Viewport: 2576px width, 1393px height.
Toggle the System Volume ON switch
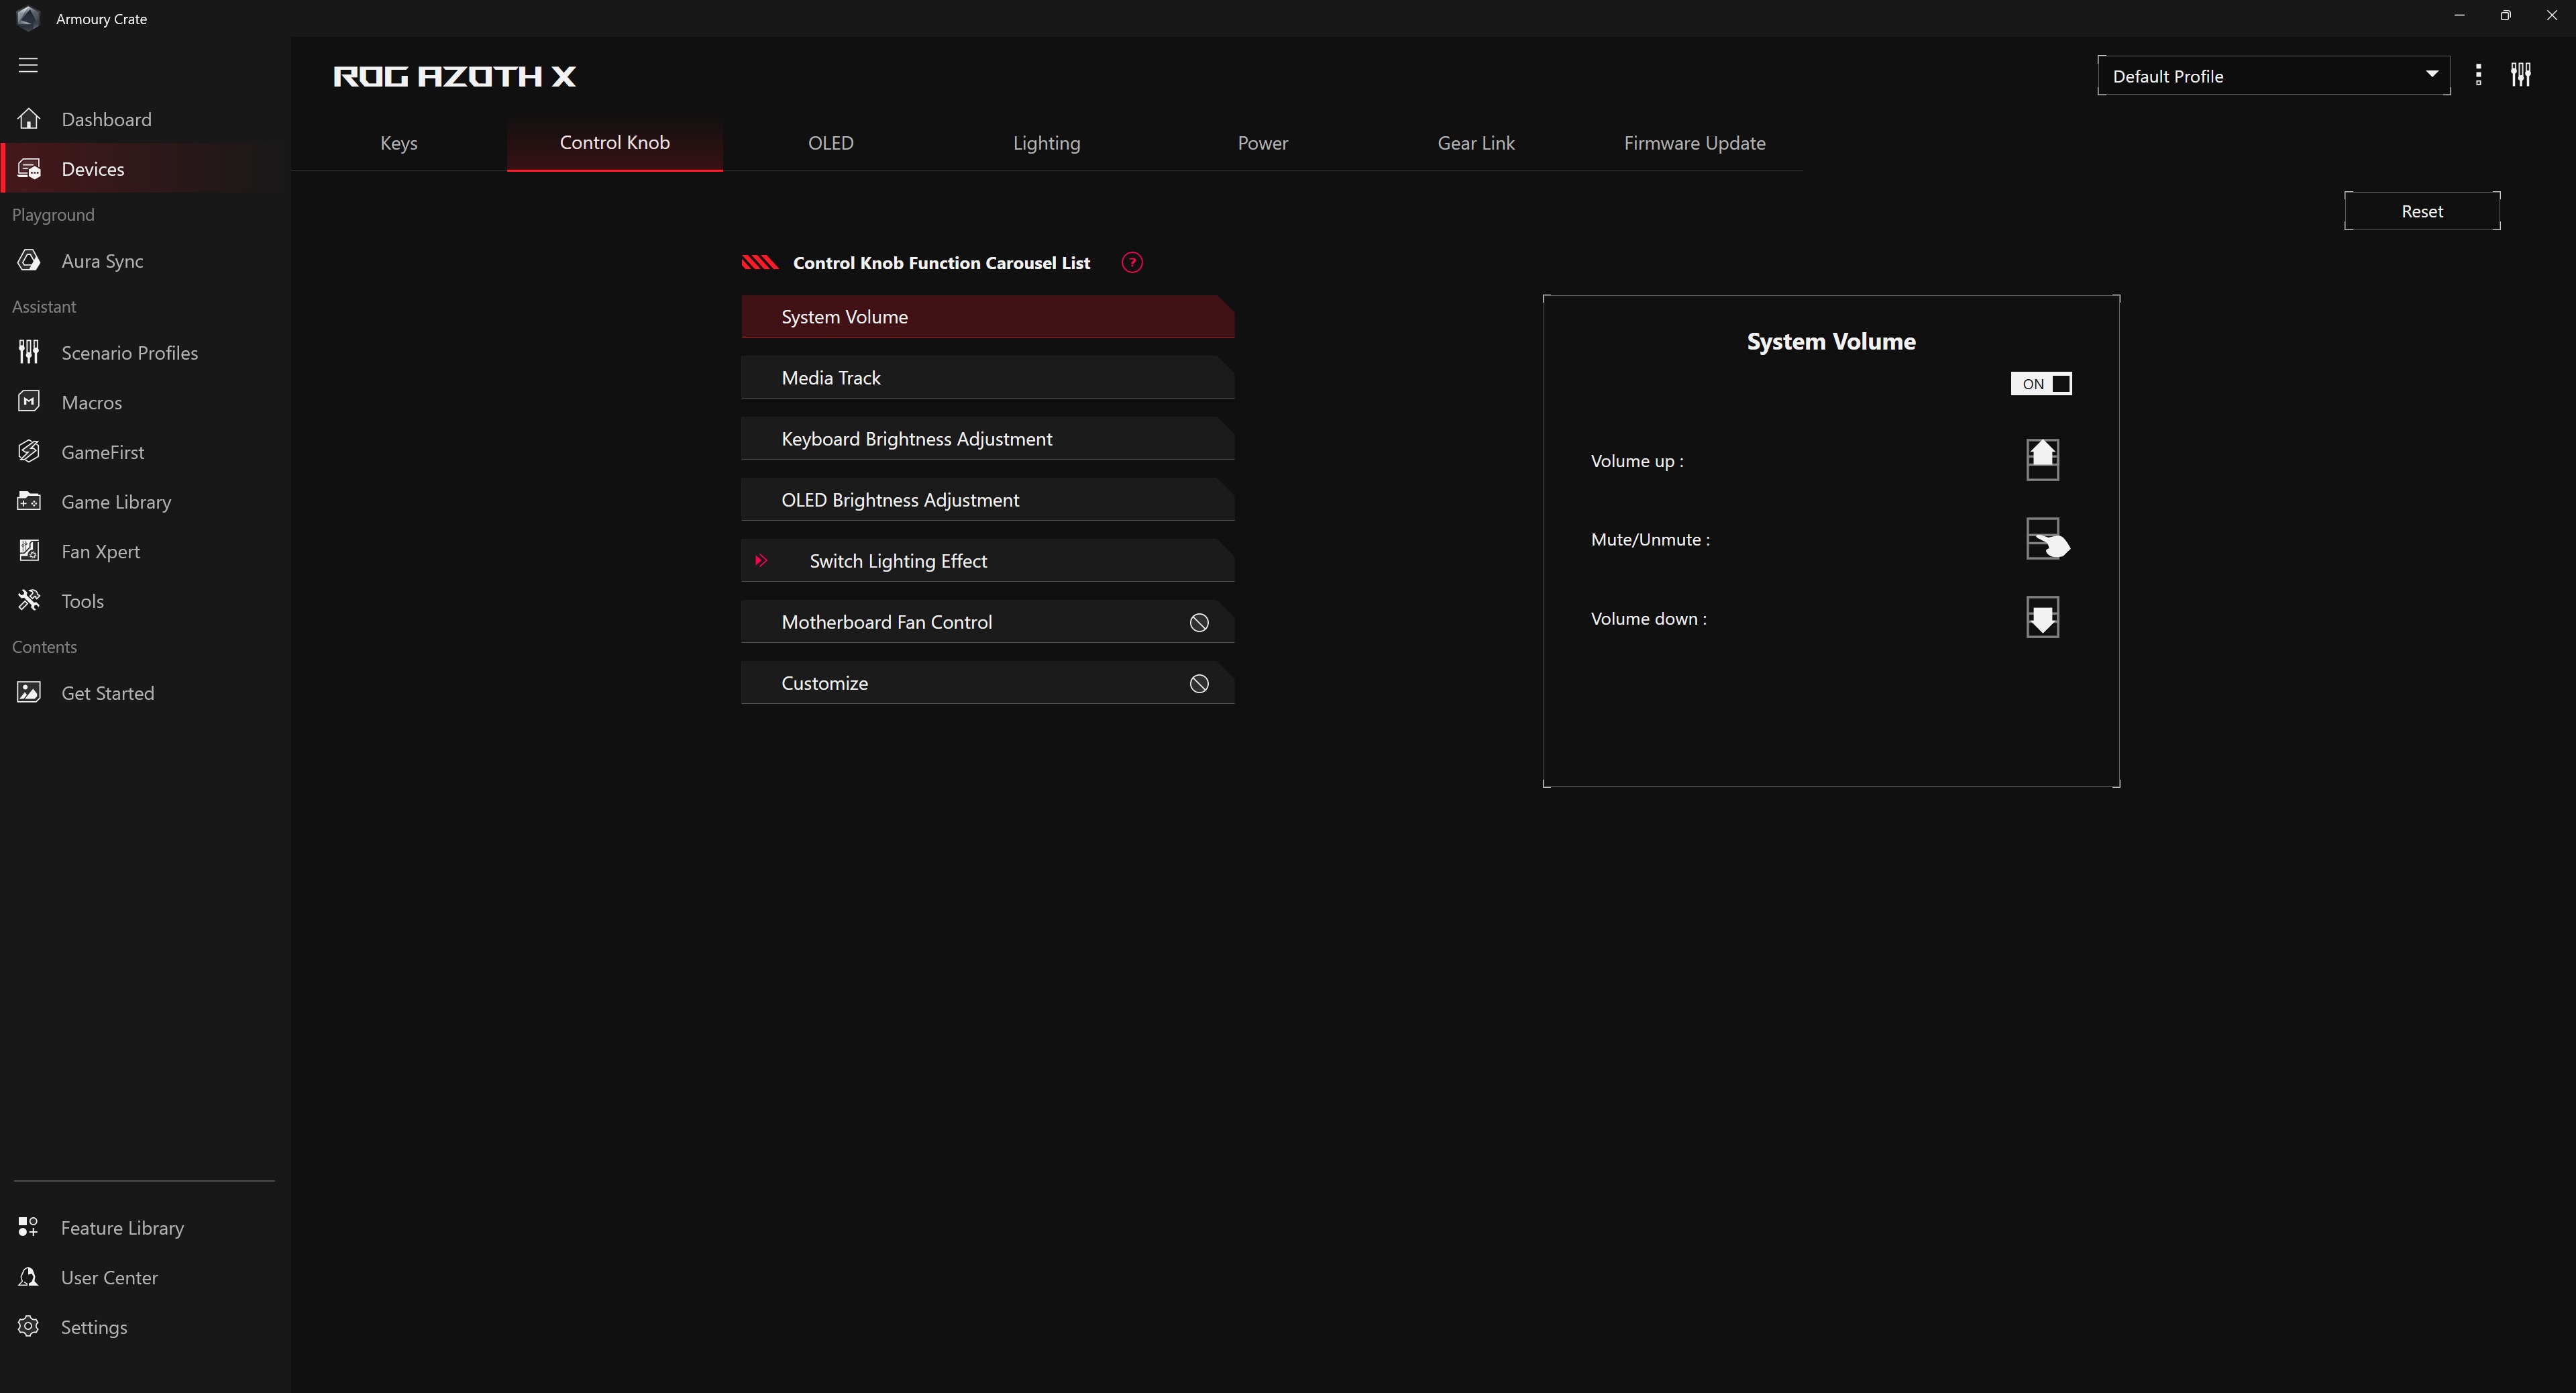(2041, 384)
